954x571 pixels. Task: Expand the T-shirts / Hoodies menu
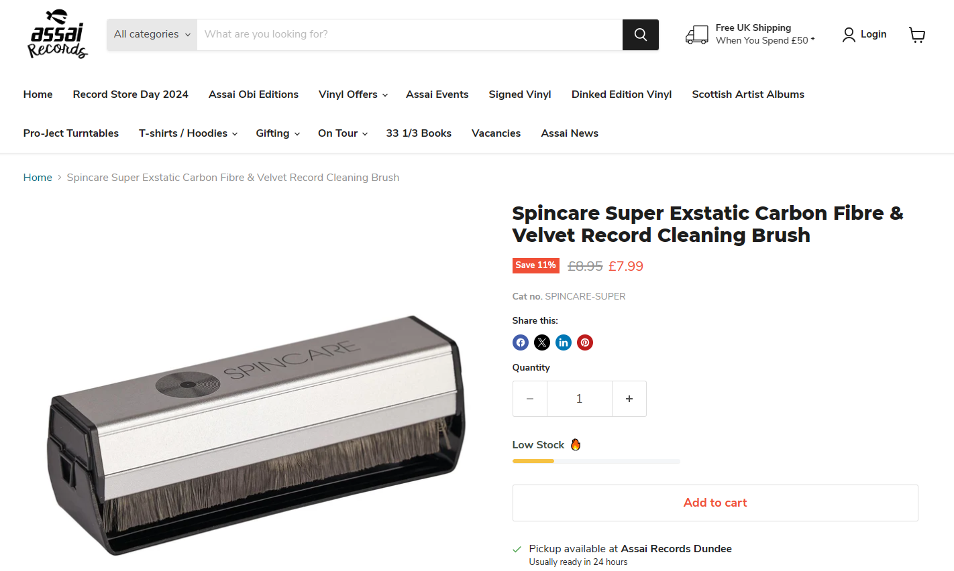pyautogui.click(x=188, y=133)
